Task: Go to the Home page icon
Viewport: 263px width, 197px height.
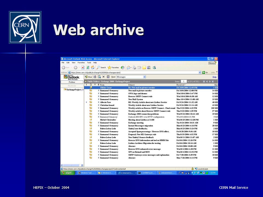Action: pos(93,68)
